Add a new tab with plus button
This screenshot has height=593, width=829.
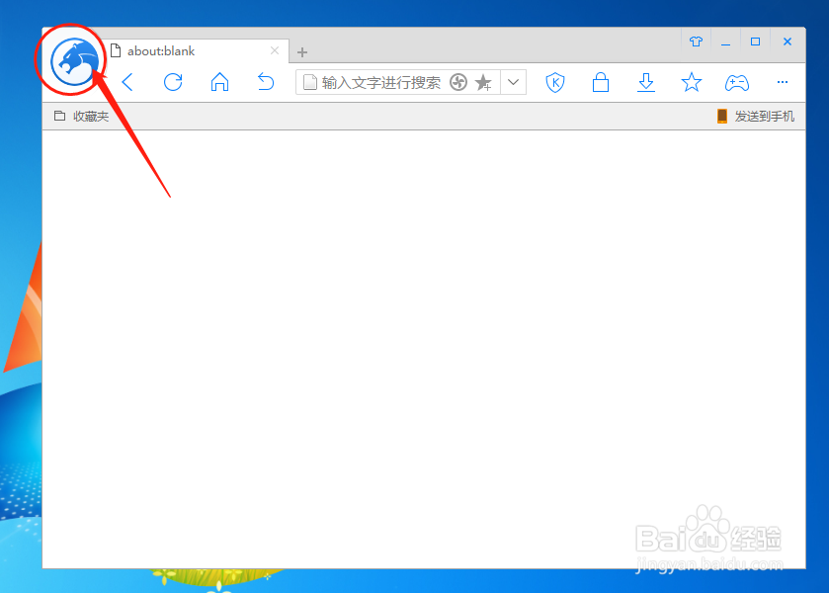coord(302,52)
